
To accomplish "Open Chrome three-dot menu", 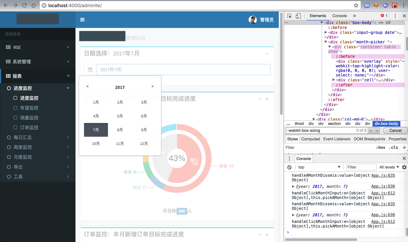I will (404, 5).
